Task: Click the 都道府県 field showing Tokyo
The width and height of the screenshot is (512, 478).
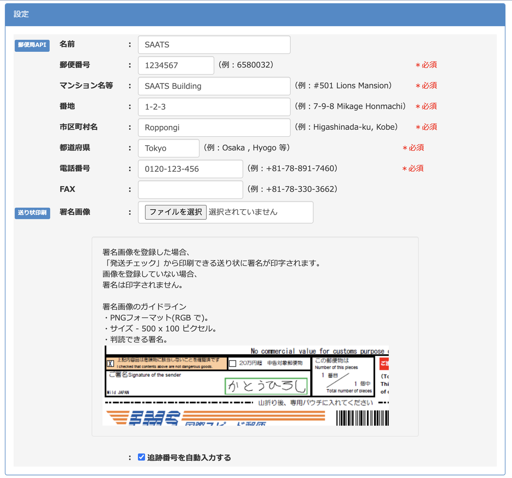Action: 168,148
